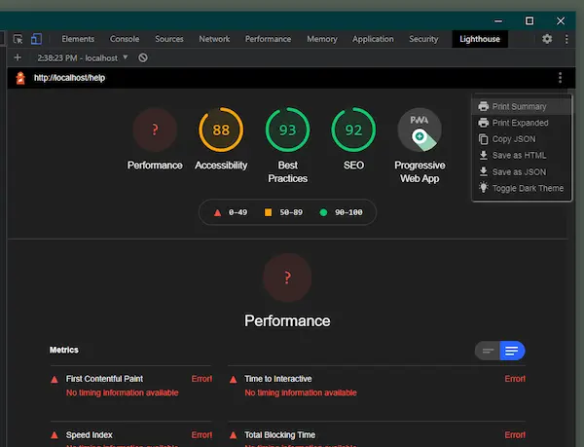Expand the First Contentful Paint metric

point(104,379)
